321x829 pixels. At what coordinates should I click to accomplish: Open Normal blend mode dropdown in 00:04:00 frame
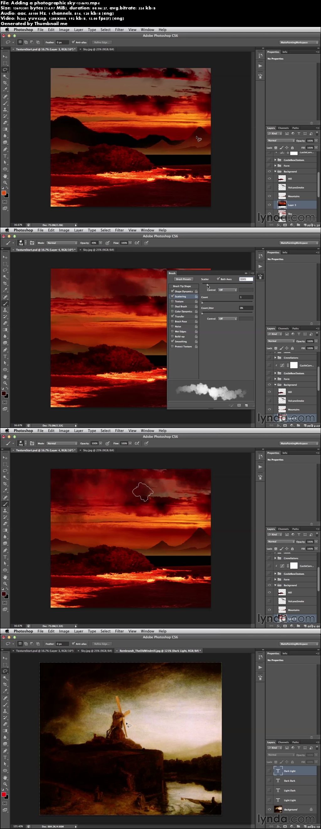[x=281, y=542]
